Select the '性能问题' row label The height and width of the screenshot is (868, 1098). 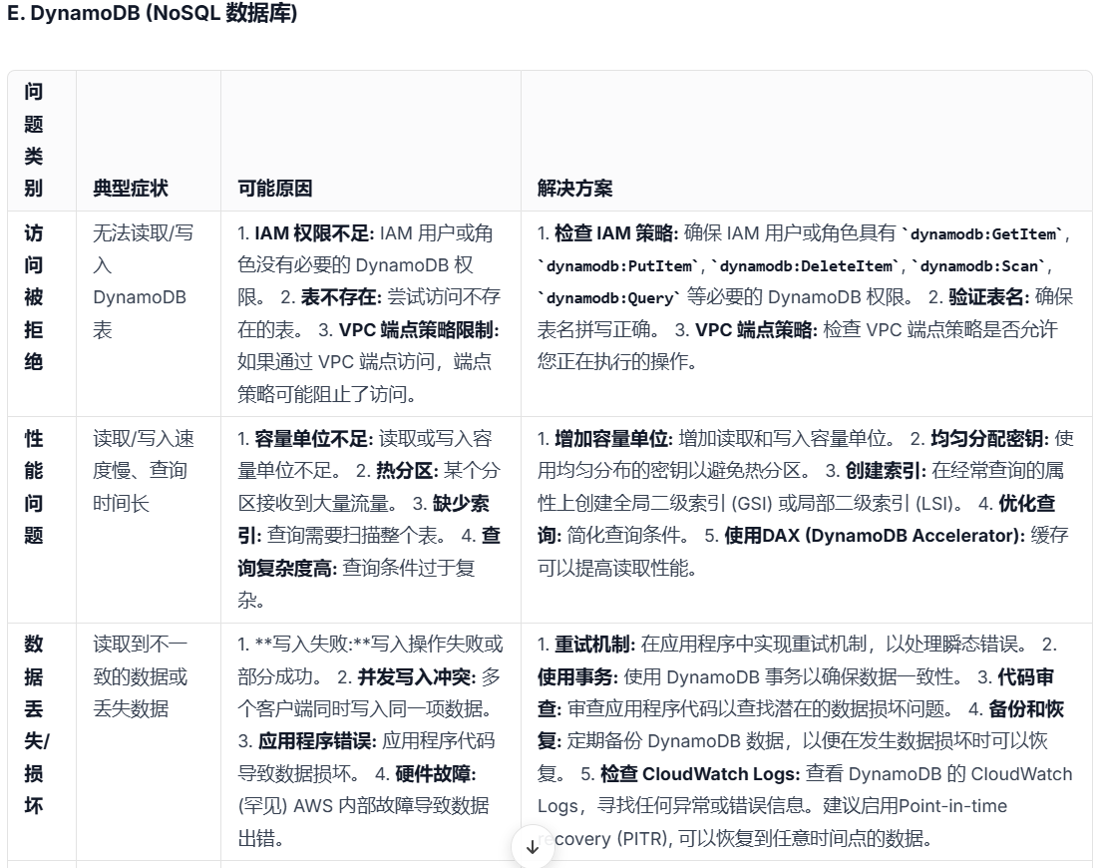(34, 487)
